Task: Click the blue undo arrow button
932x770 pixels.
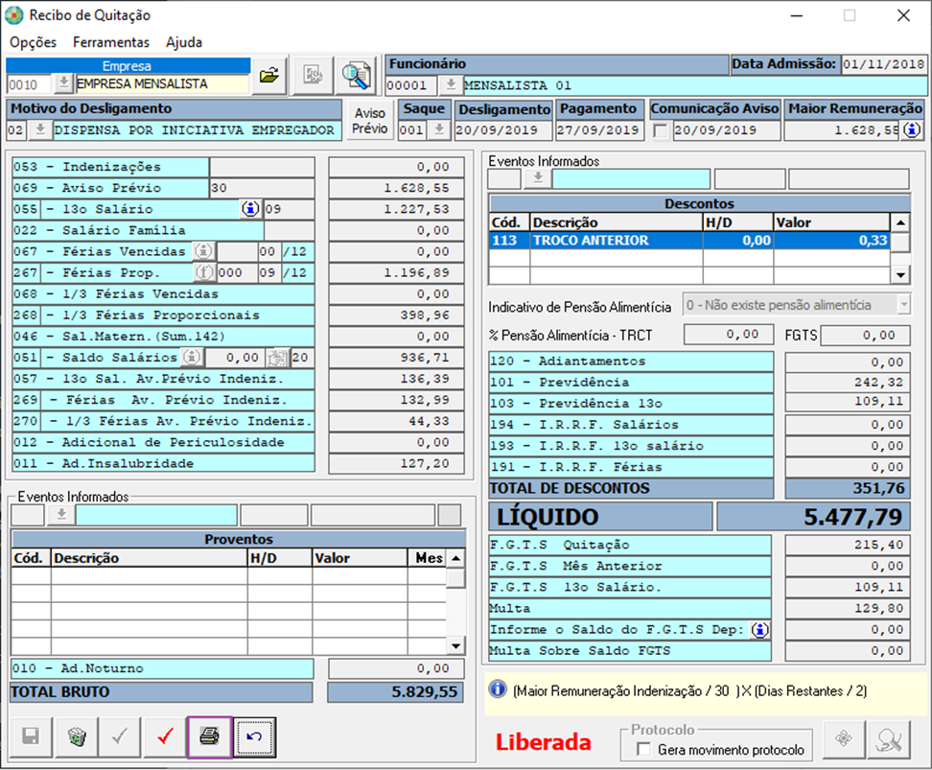Action: tap(254, 736)
